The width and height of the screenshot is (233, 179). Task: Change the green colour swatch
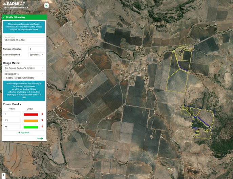(30, 127)
